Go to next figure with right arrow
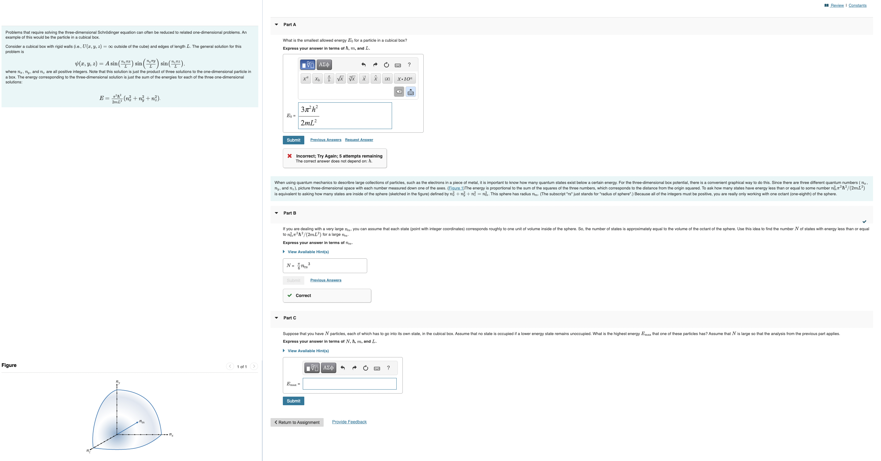The width and height of the screenshot is (881, 461). [254, 366]
